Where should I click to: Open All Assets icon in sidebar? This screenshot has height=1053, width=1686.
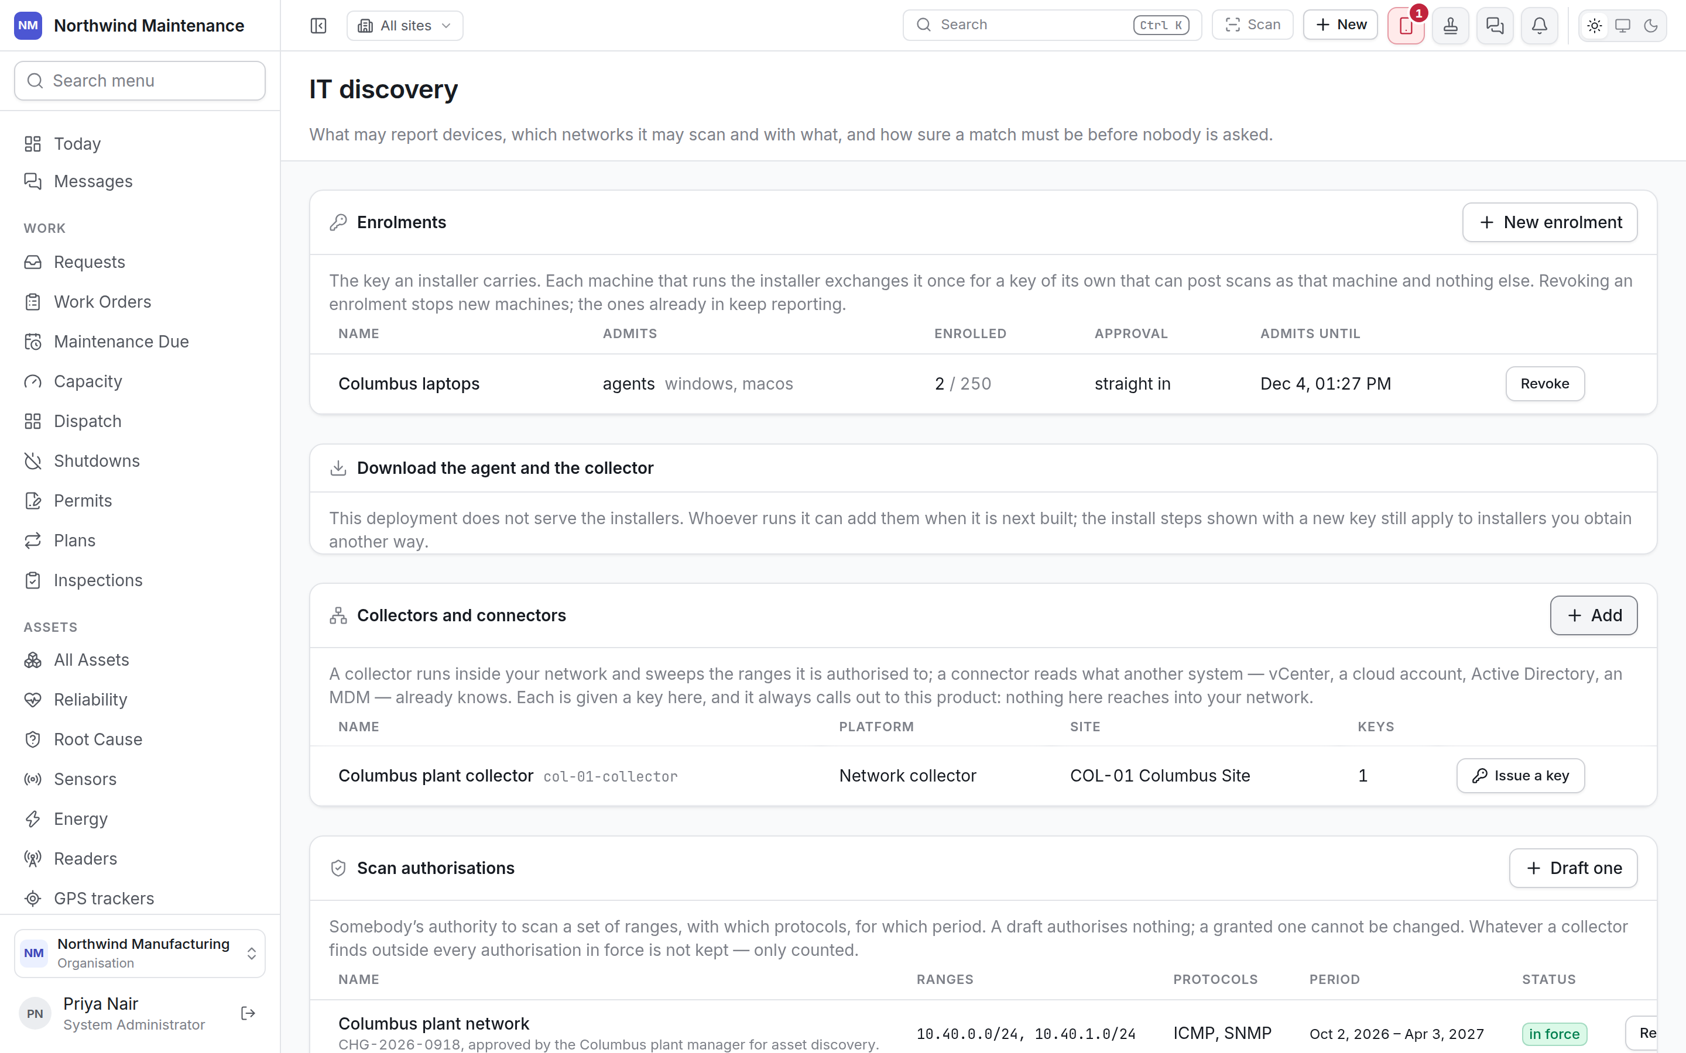pyautogui.click(x=33, y=660)
